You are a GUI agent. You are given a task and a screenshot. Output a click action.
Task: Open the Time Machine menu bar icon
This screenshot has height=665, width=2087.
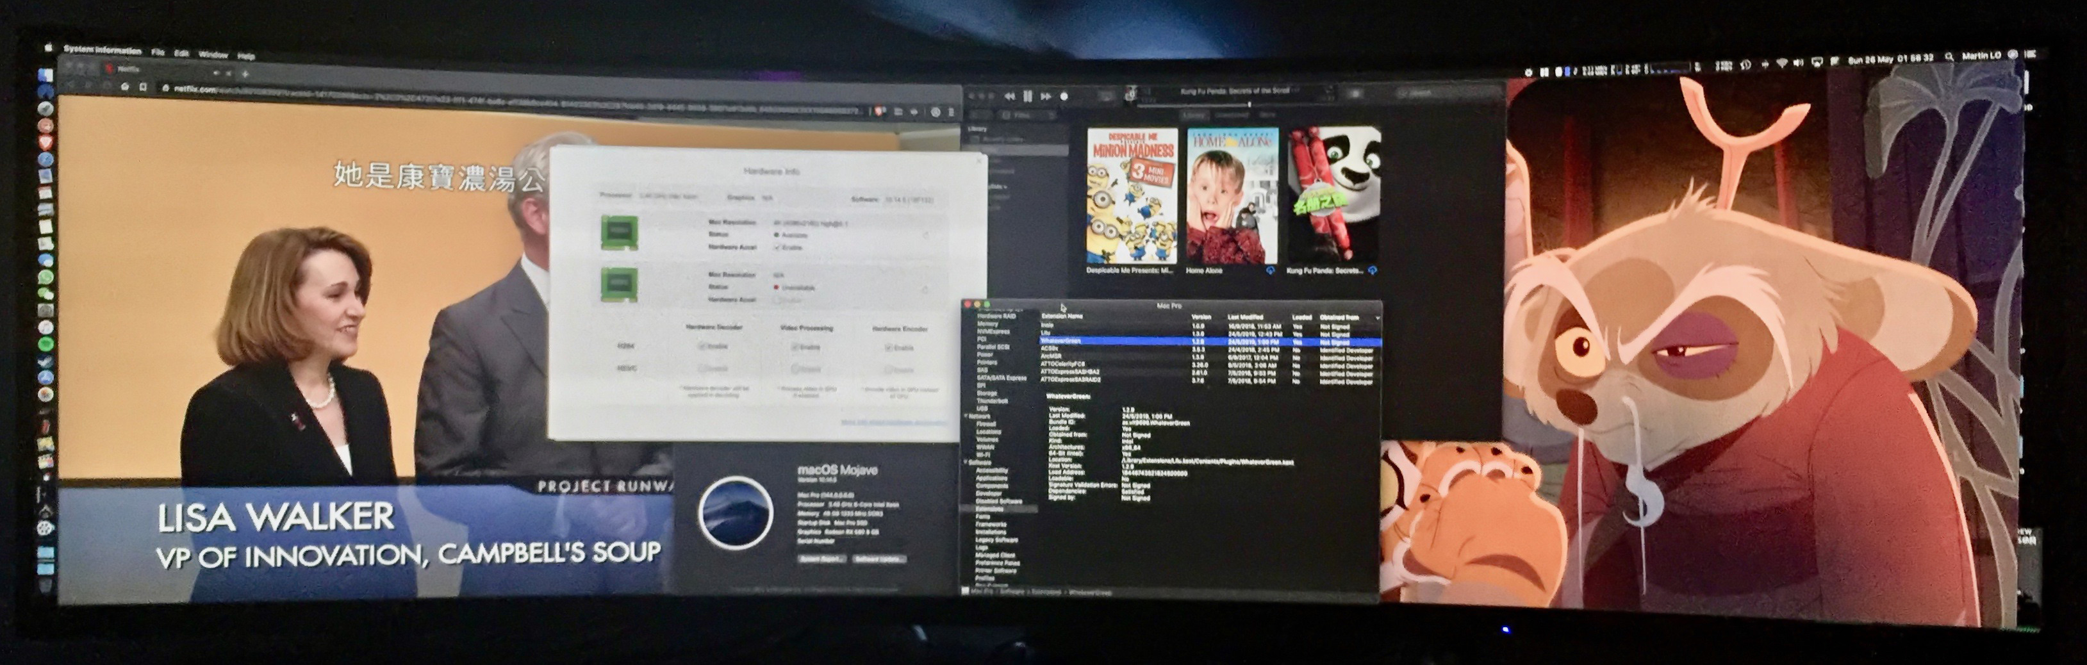point(1746,64)
